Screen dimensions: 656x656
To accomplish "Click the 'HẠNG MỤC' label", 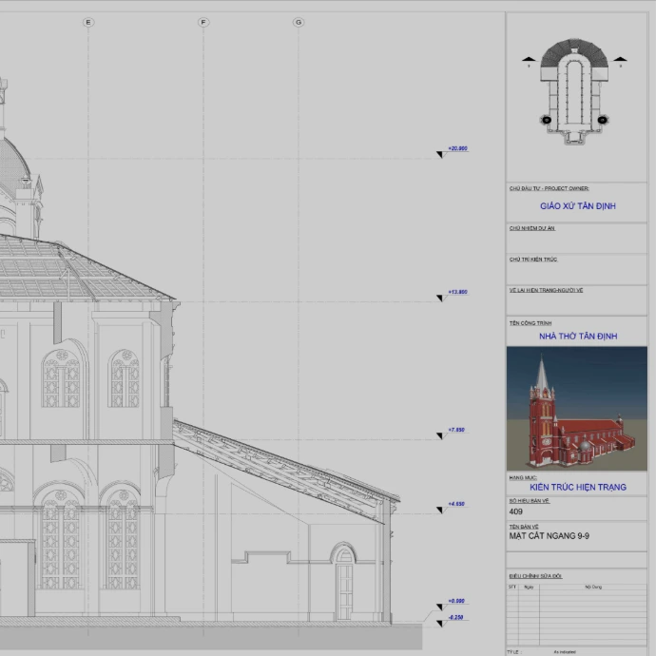I will [523, 478].
